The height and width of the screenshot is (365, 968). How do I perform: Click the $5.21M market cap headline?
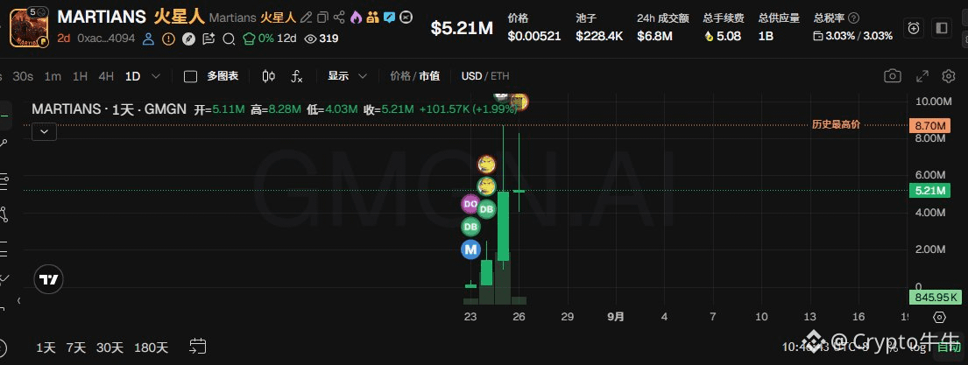pyautogui.click(x=462, y=28)
